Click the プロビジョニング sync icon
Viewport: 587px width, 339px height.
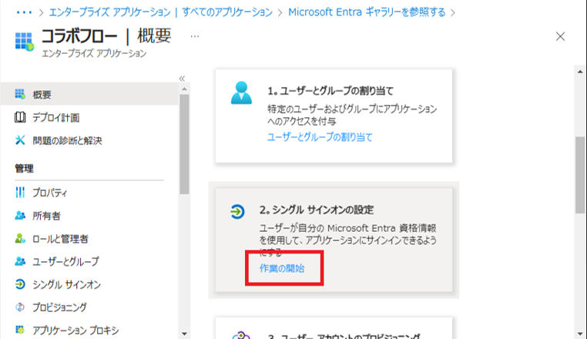click(x=20, y=307)
